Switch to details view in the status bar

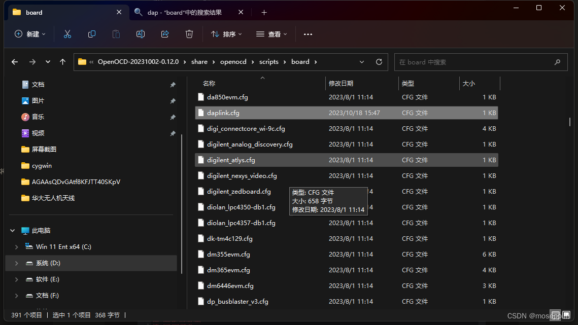pyautogui.click(x=555, y=315)
